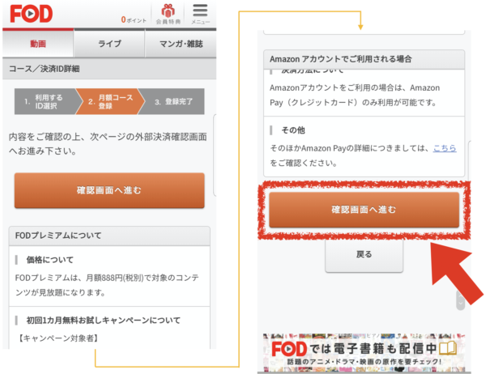Go back with 戻る button
Screen dimensions: 486x374
364,255
